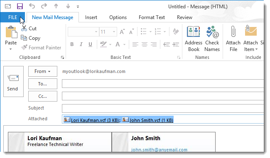This screenshot has width=270, height=158.
Task: Open the font size 11 dropdown
Action: [114, 32]
